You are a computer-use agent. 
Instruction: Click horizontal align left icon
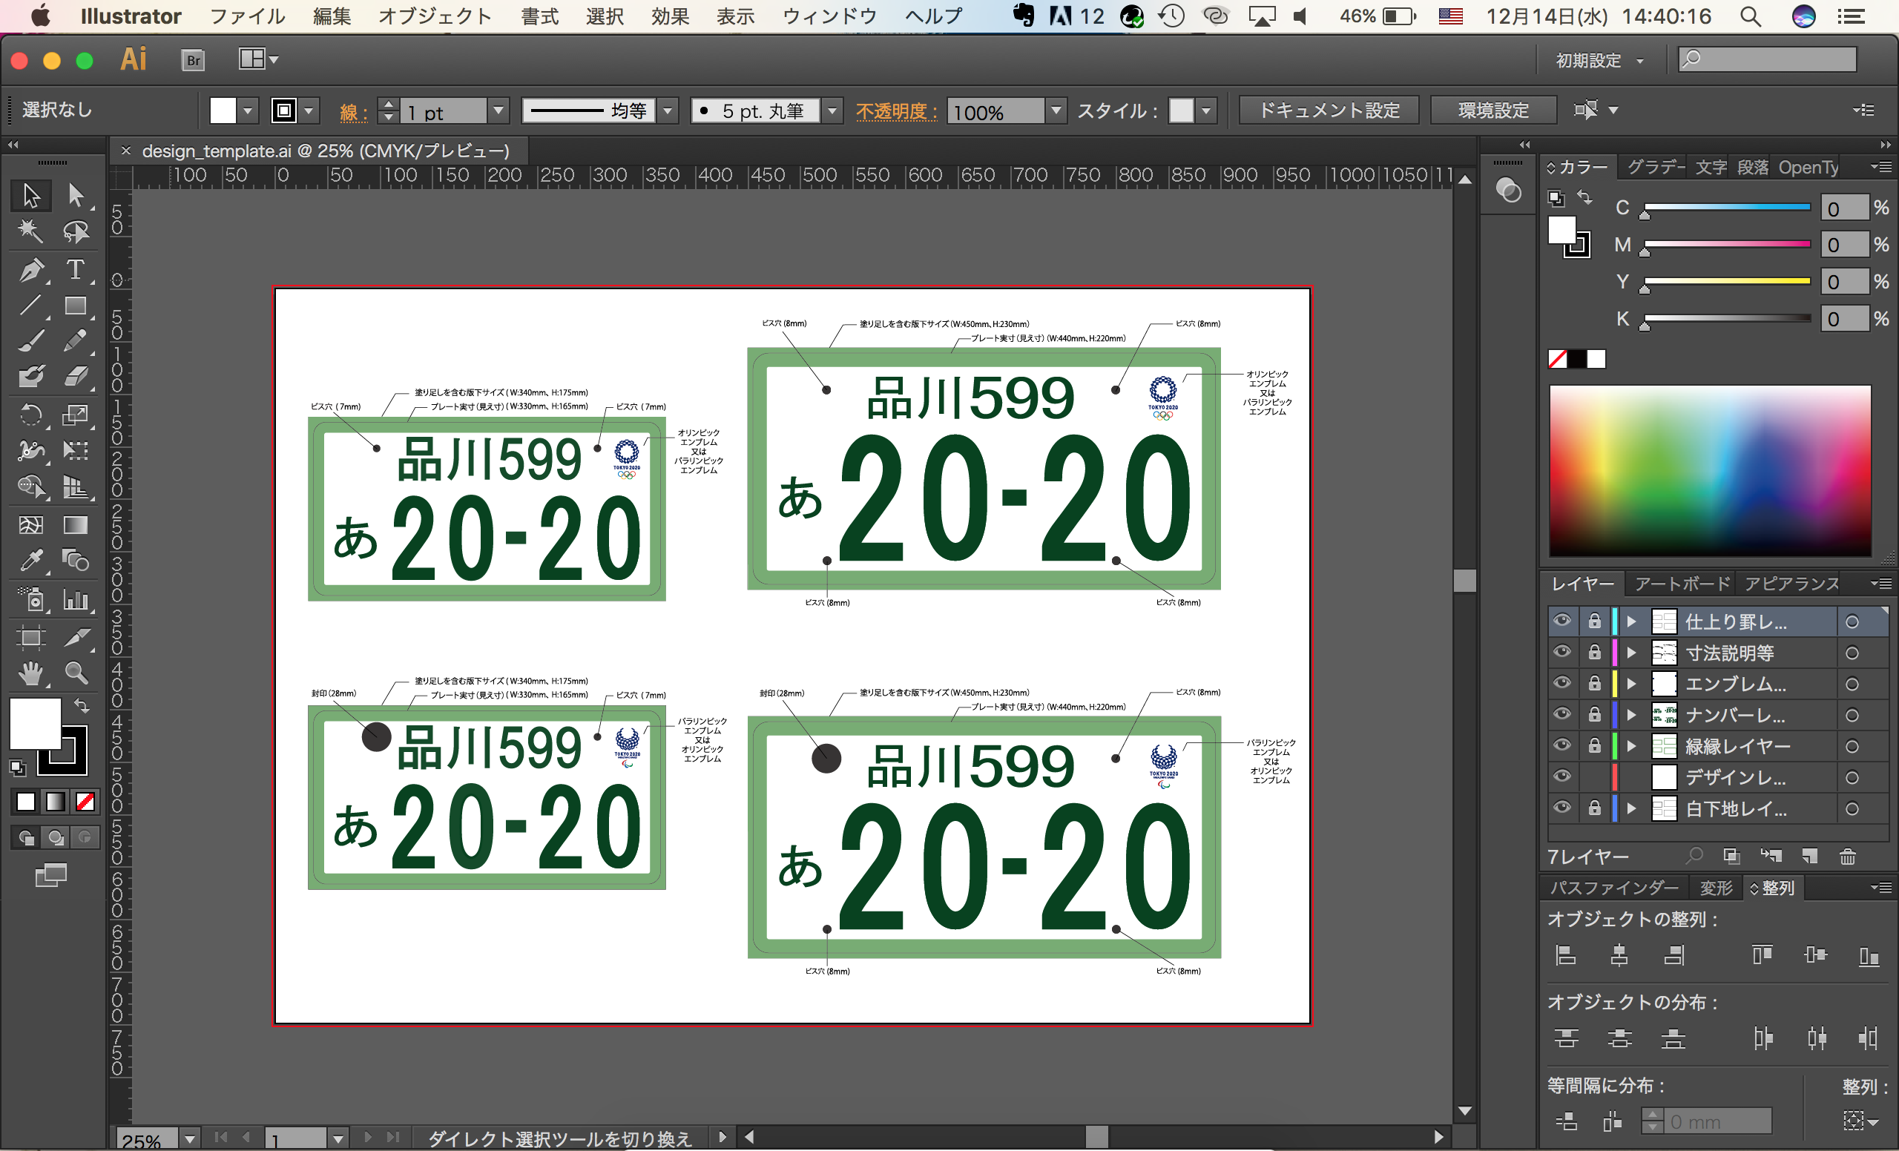1565,955
